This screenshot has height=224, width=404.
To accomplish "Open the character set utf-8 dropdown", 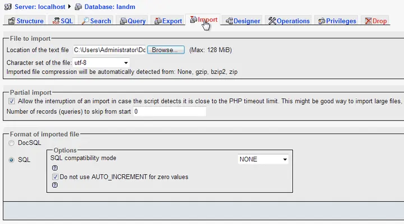I will (101, 63).
